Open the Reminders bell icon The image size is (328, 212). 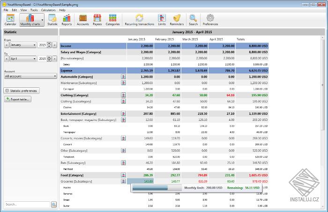177,20
